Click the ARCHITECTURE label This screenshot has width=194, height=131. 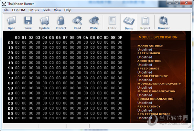[149, 61]
